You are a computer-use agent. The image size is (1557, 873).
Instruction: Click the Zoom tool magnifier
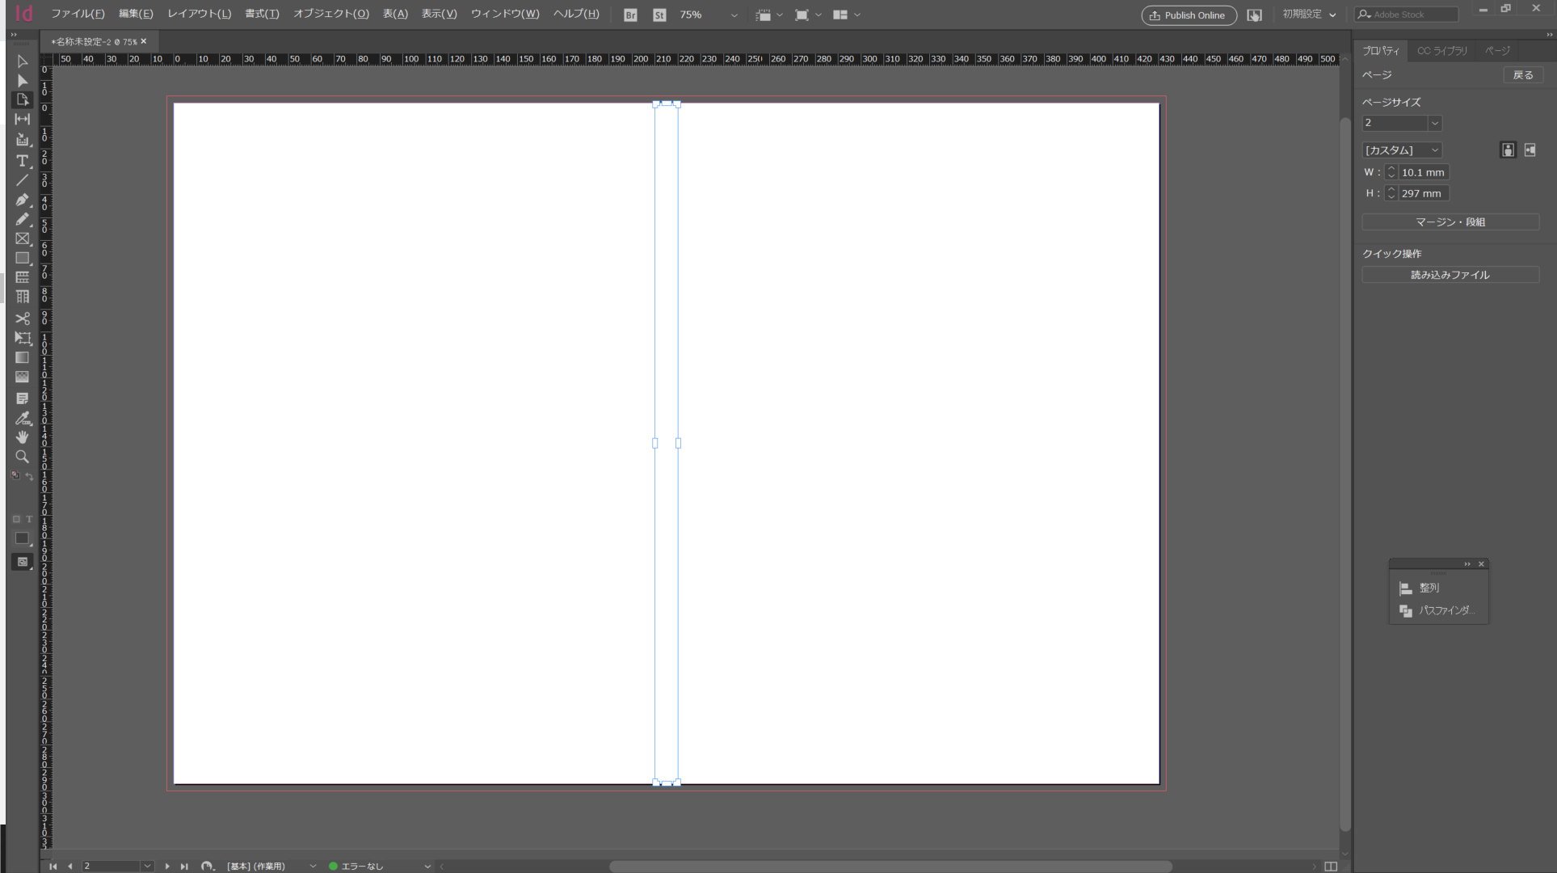coord(22,457)
